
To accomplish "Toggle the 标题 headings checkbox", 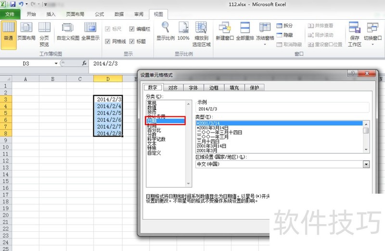I will tap(131, 41).
